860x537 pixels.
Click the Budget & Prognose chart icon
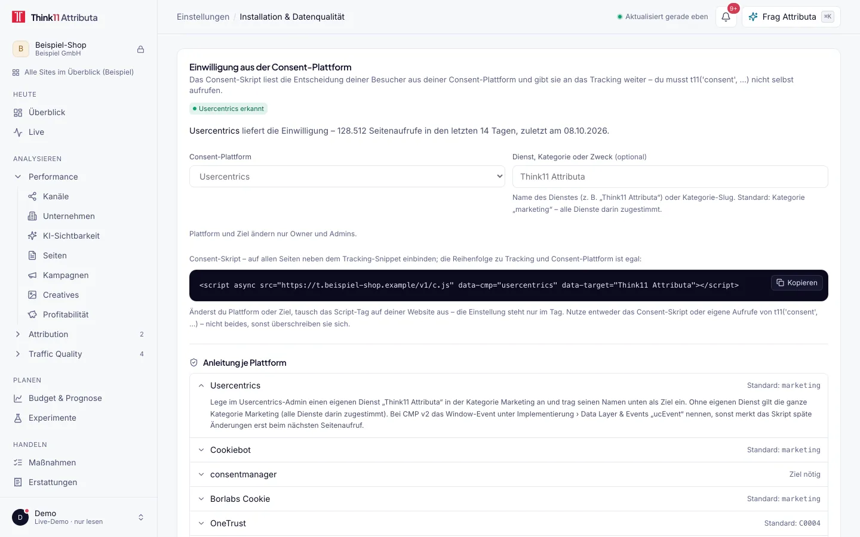(x=18, y=398)
